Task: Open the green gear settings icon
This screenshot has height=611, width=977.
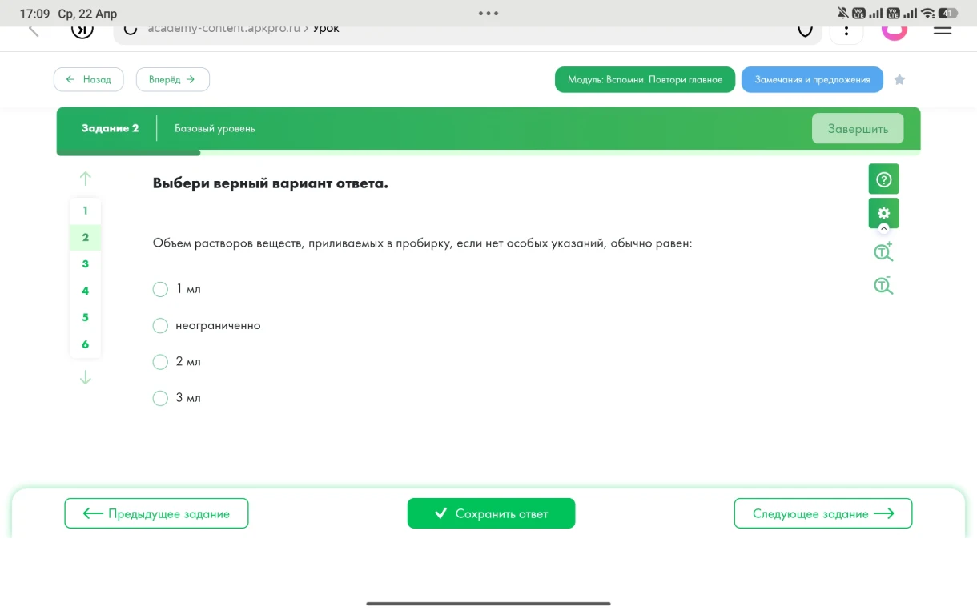Action: coord(883,213)
